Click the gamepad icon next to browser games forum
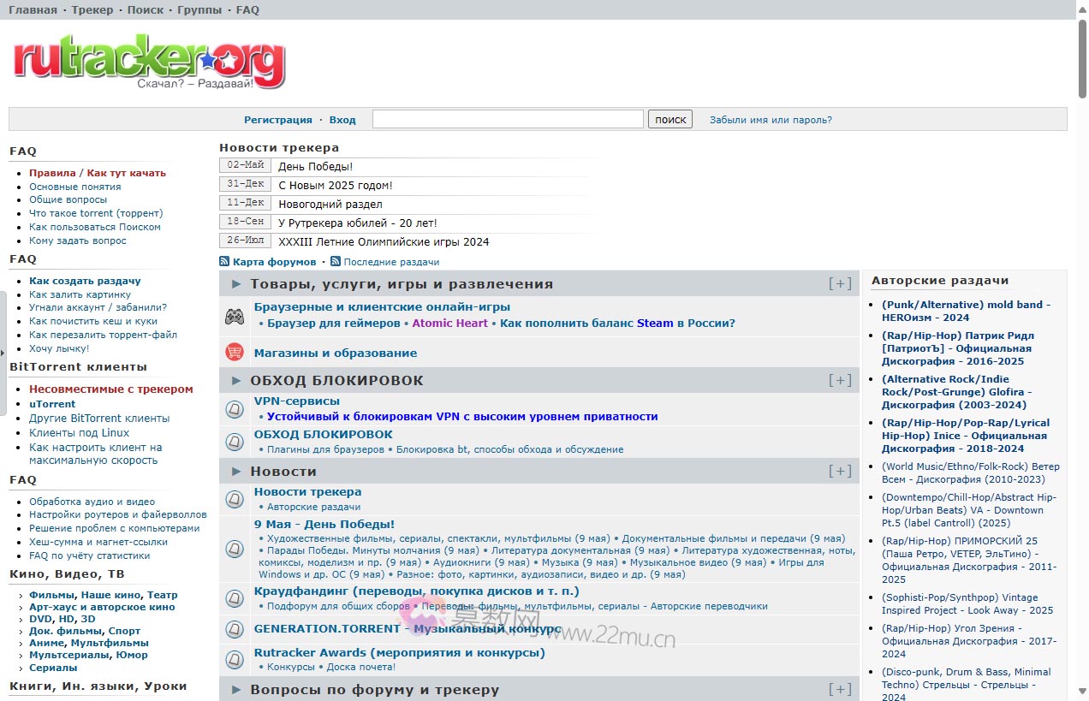The image size is (1089, 701). 234,317
